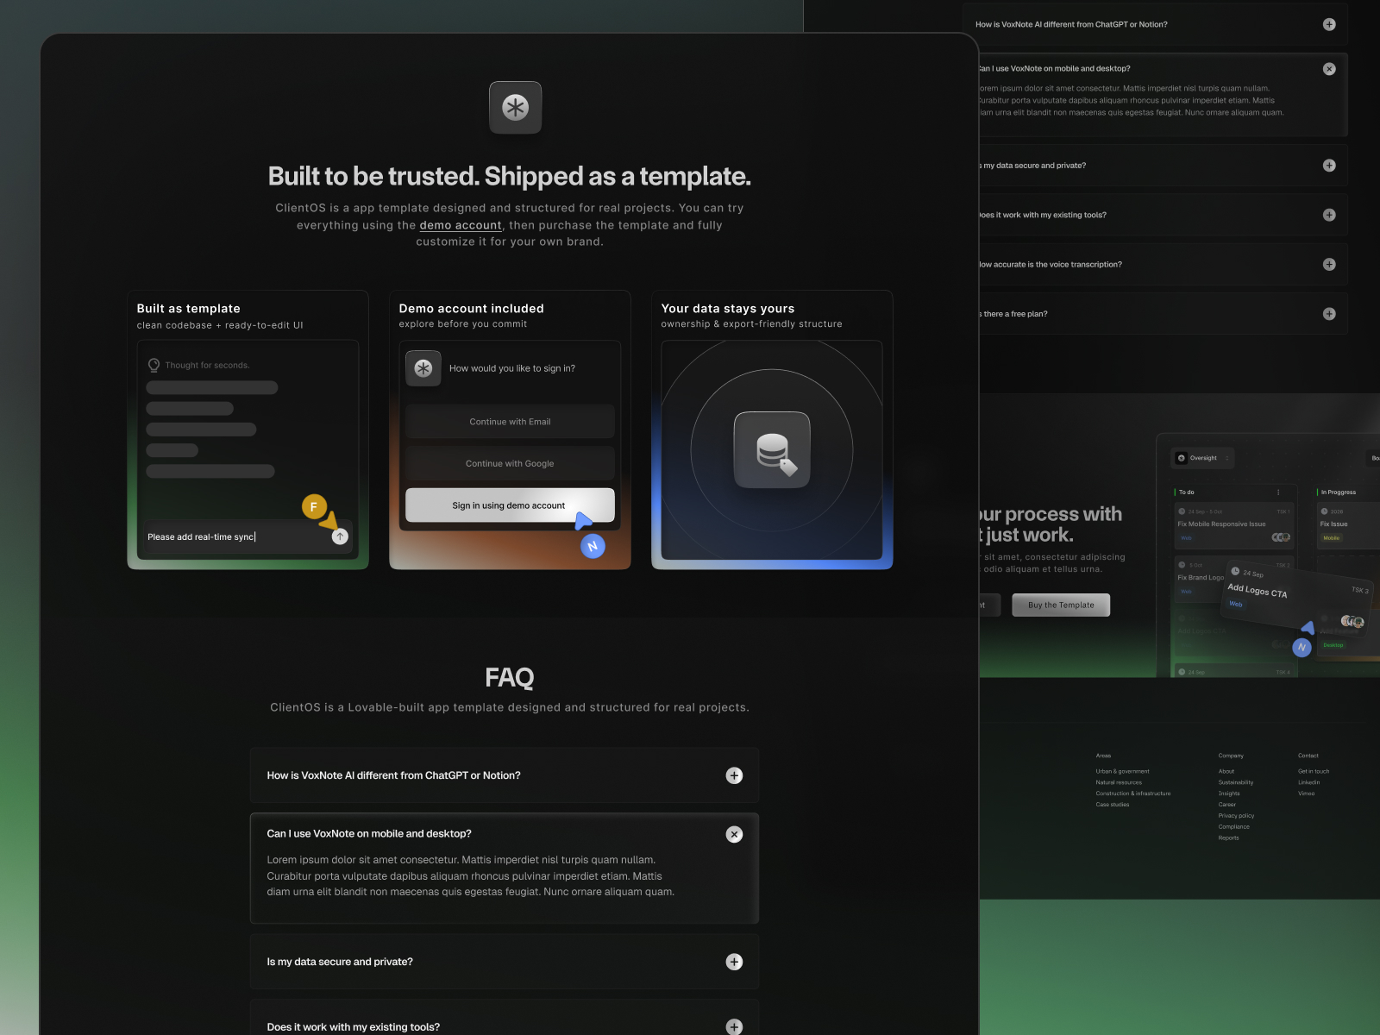
Task: Click the clock icon on the Fix Issue card
Action: coord(1324,511)
